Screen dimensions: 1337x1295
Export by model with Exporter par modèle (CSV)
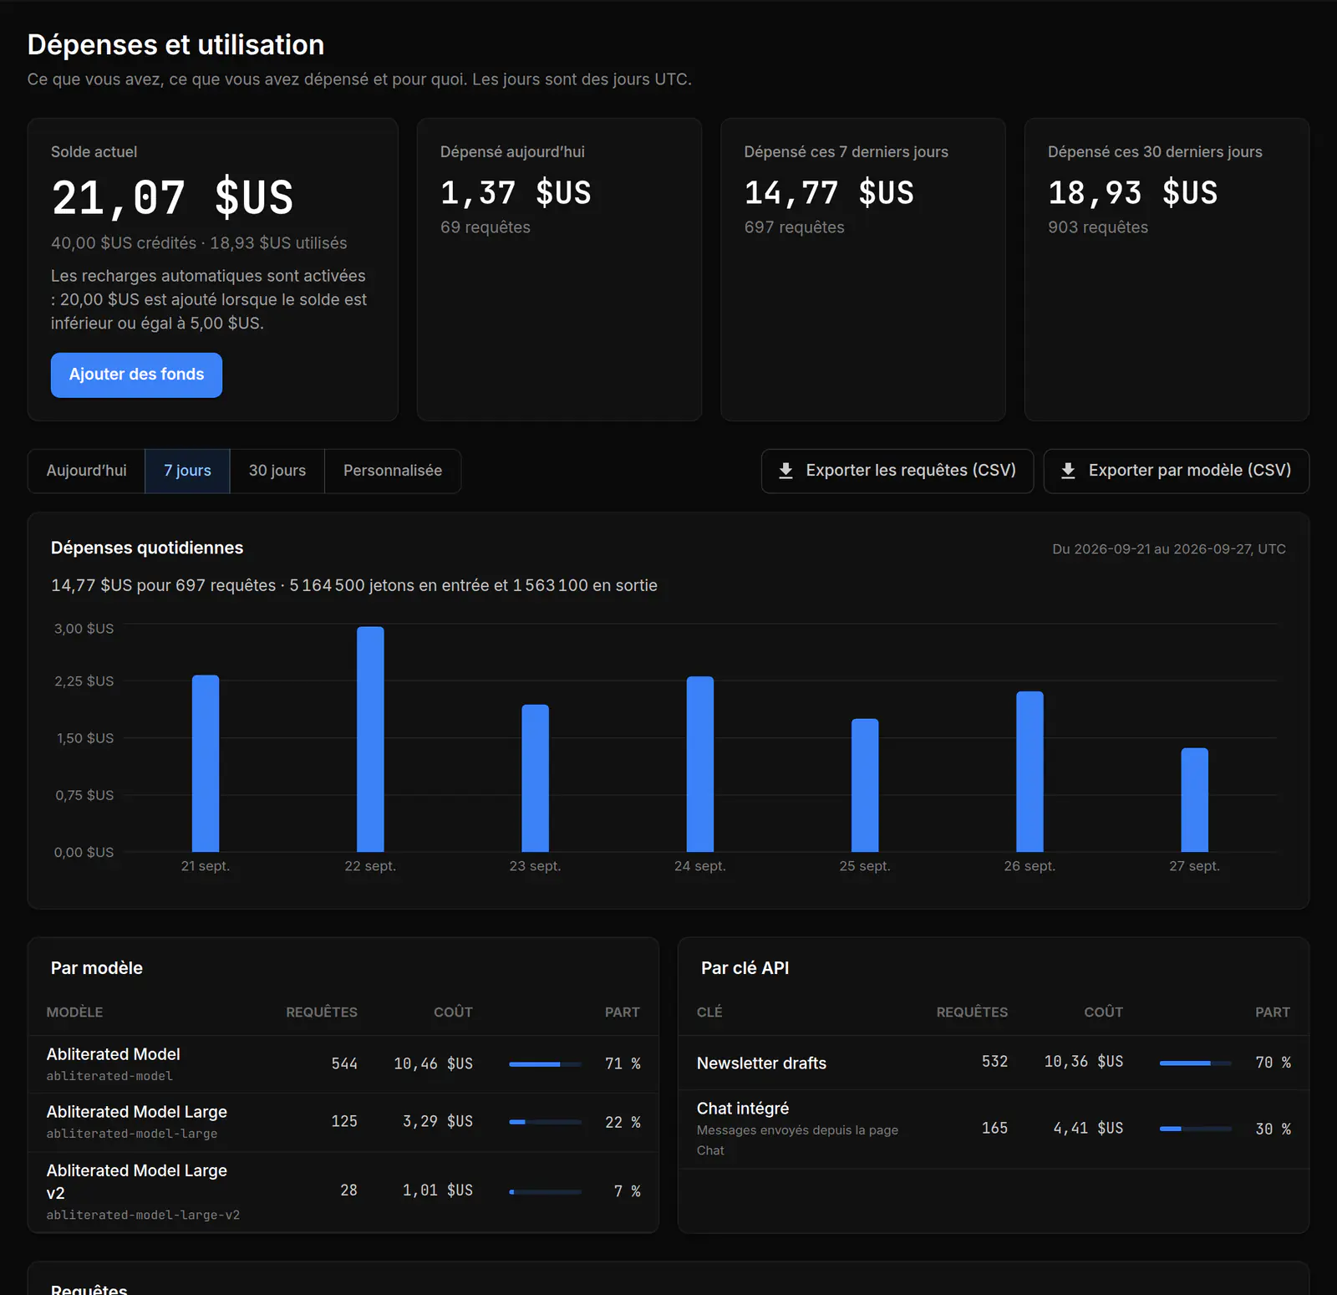[1177, 471]
